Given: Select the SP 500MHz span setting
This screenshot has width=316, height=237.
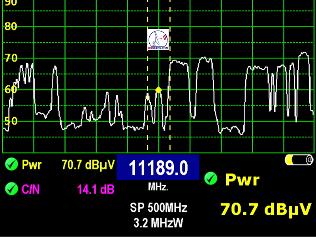Looking at the screenshot, I should (158, 207).
